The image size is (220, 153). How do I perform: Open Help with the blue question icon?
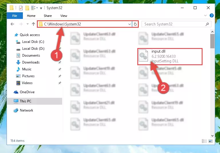point(212,15)
